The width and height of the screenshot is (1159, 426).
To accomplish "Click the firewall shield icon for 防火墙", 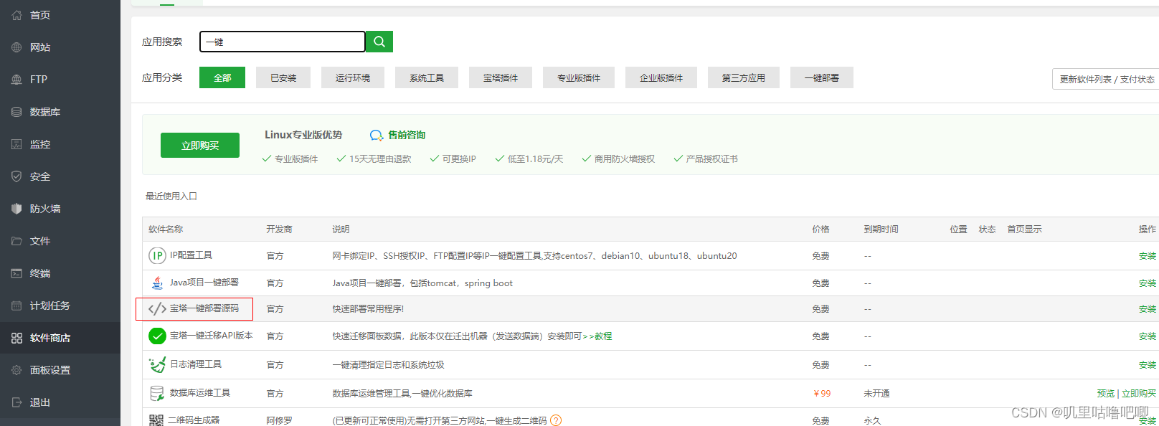I will point(16,209).
